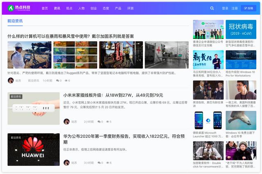The image size is (262, 174).
Task: Open the swimming polar bear thumbnail
Action: pyautogui.click(x=241, y=121)
